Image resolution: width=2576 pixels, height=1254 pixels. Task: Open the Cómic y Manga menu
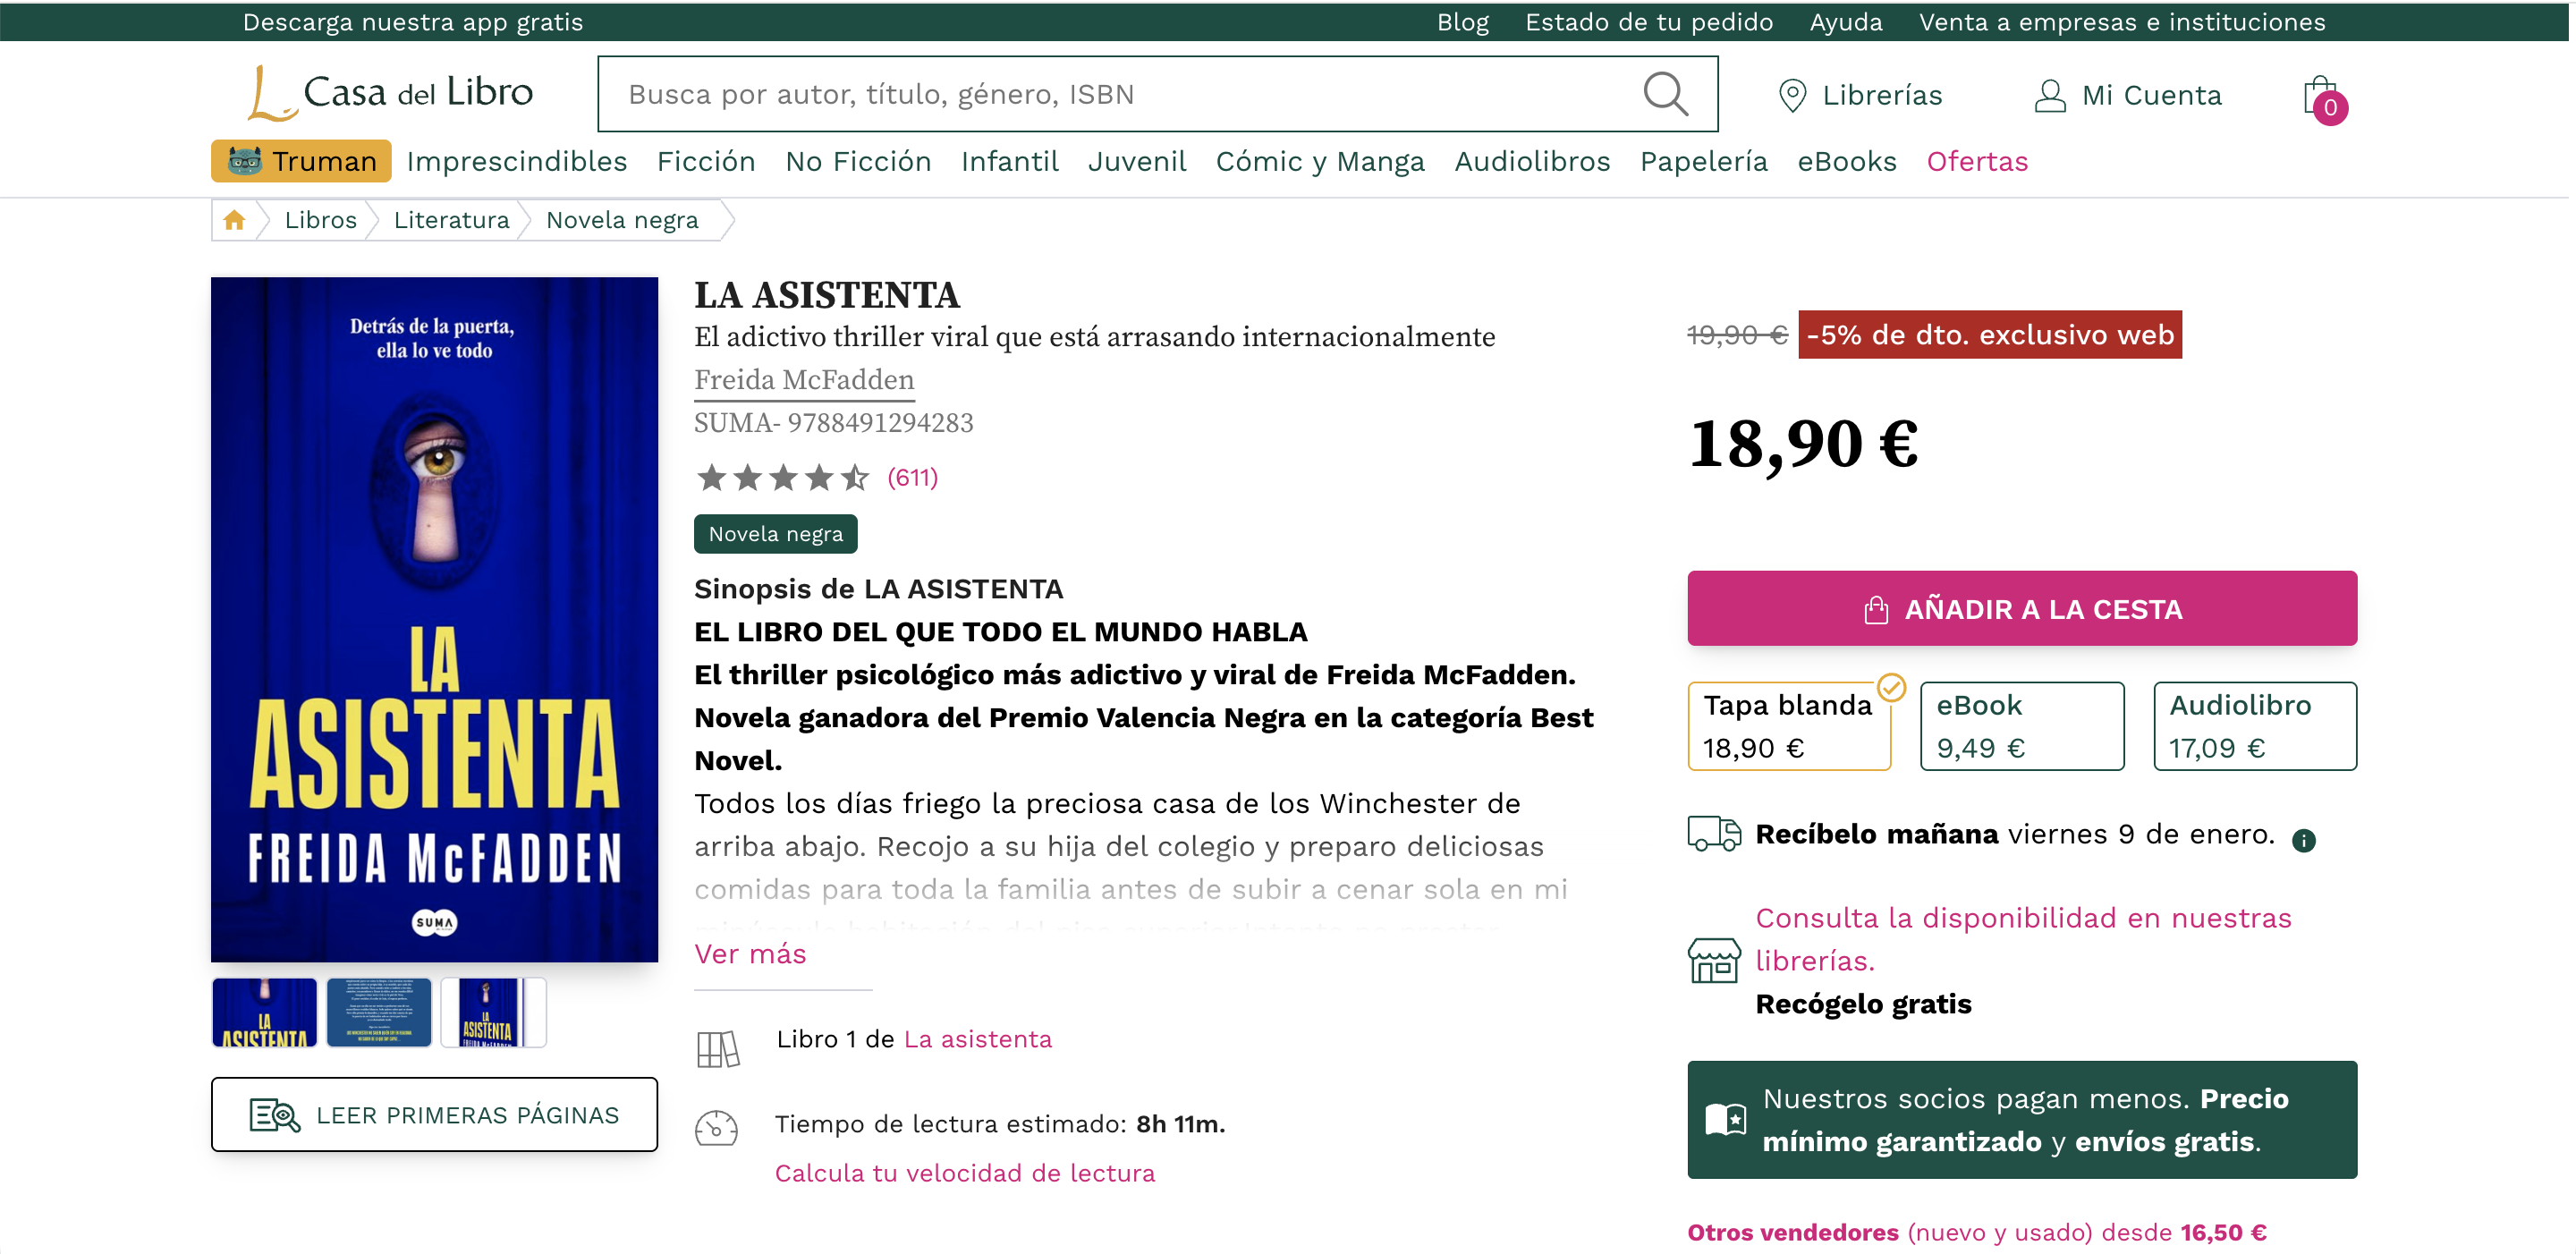pos(1319,161)
